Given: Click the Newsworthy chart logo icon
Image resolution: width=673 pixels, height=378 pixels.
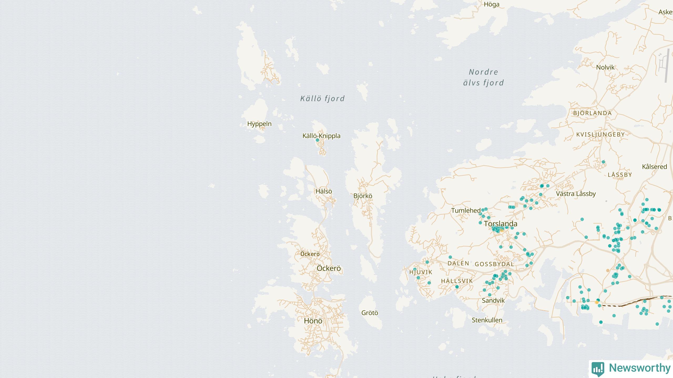Looking at the screenshot, I should point(598,369).
